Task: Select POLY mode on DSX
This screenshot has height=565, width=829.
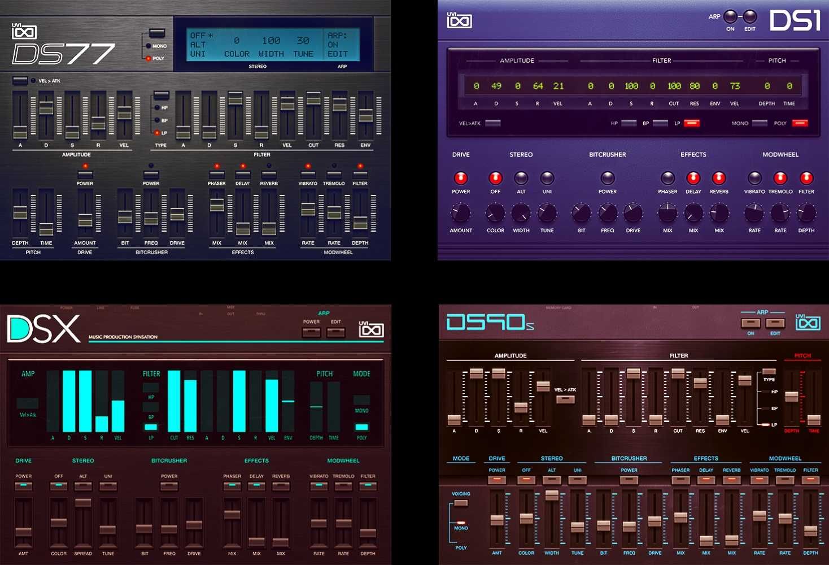Action: [x=361, y=427]
